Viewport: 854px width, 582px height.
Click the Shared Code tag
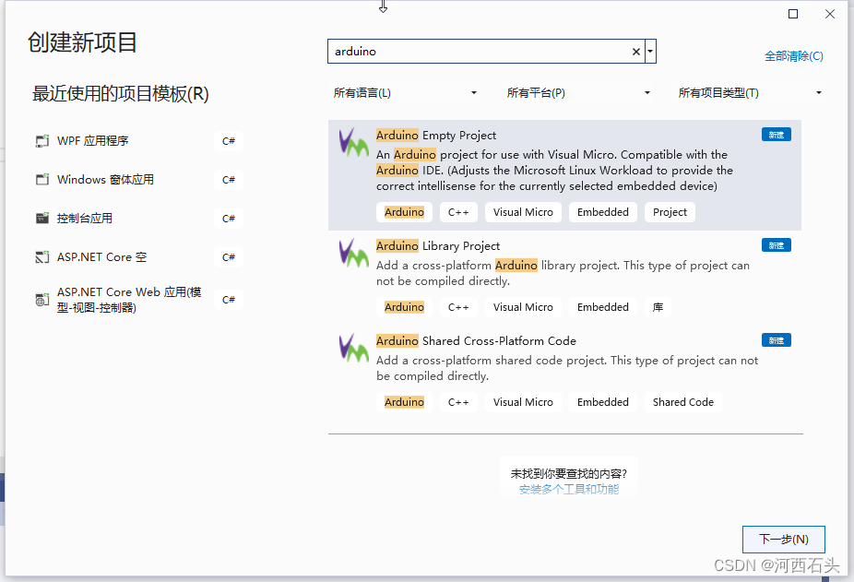[x=683, y=401]
